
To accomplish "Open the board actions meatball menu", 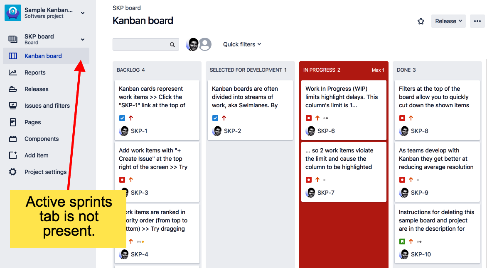I will coord(477,21).
